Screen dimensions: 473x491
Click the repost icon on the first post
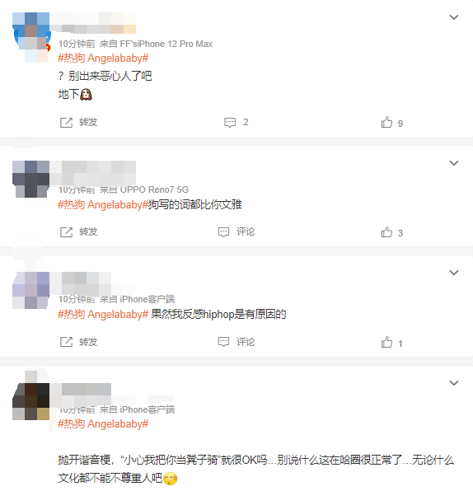point(66,123)
